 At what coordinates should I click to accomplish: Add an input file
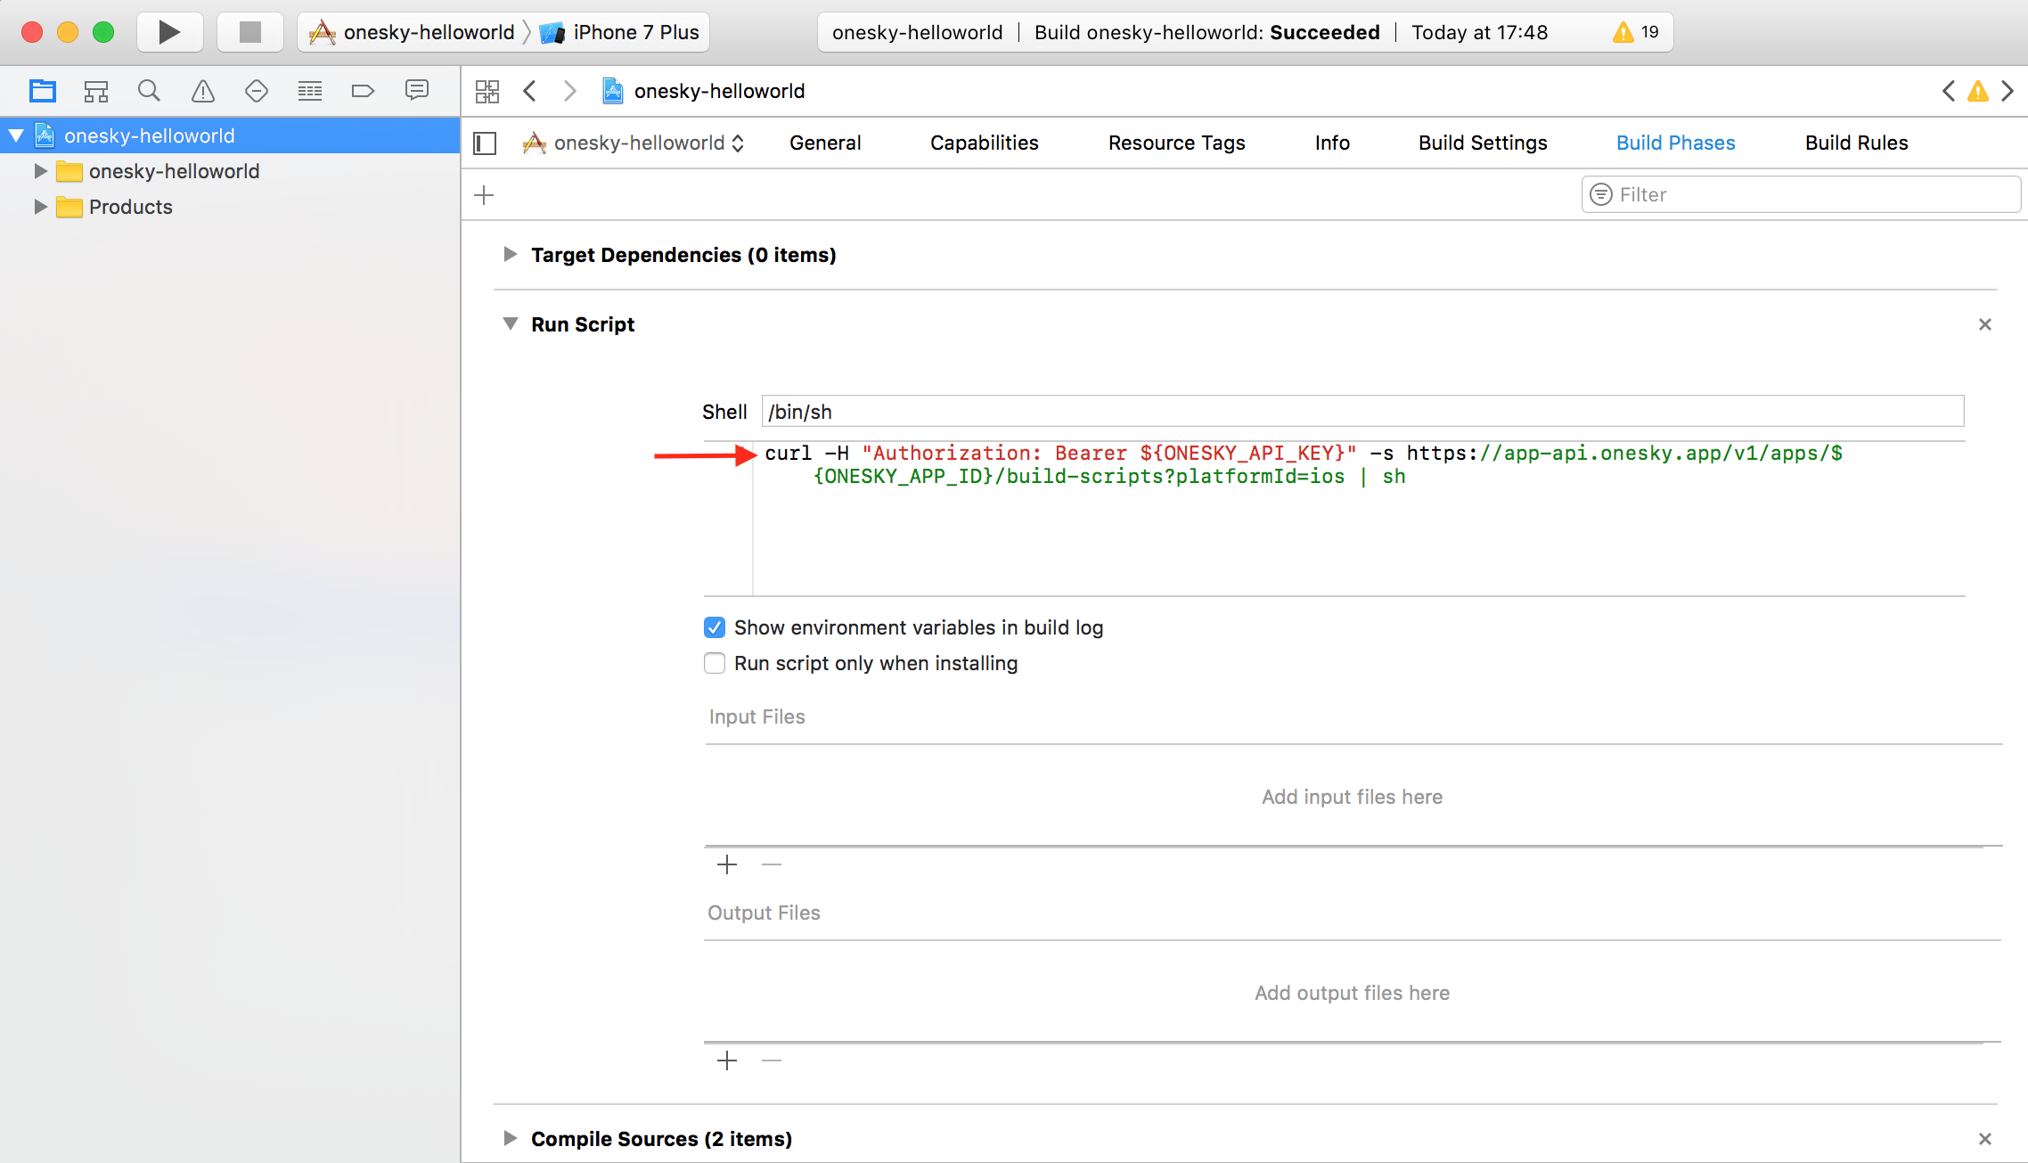727,864
